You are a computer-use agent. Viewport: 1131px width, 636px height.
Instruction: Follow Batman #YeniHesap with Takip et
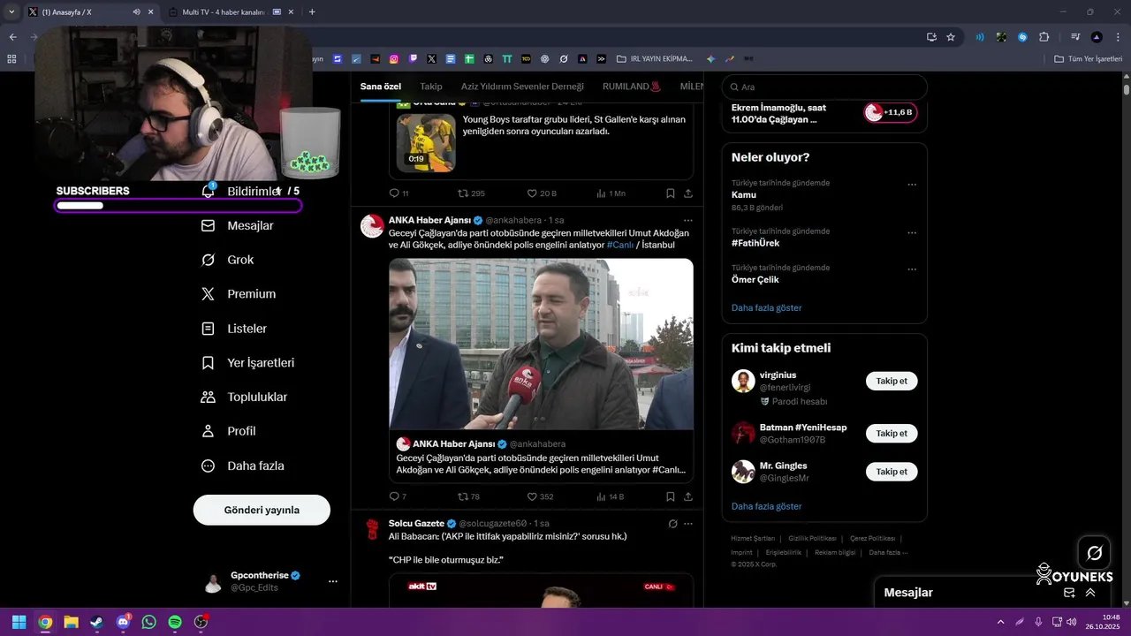892,433
